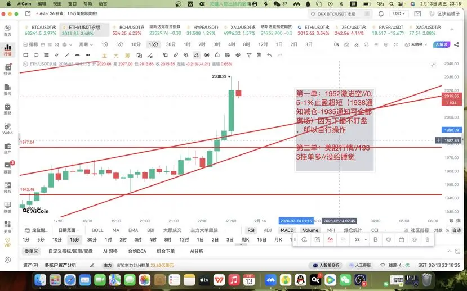The height and width of the screenshot is (291, 467).
Task: Open the filter funnel tool
Action: pos(248,55)
